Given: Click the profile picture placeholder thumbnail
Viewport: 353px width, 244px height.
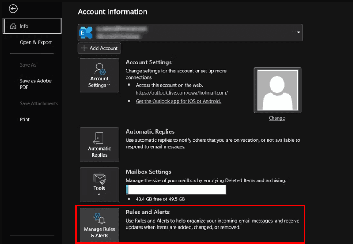Looking at the screenshot, I should 277,90.
